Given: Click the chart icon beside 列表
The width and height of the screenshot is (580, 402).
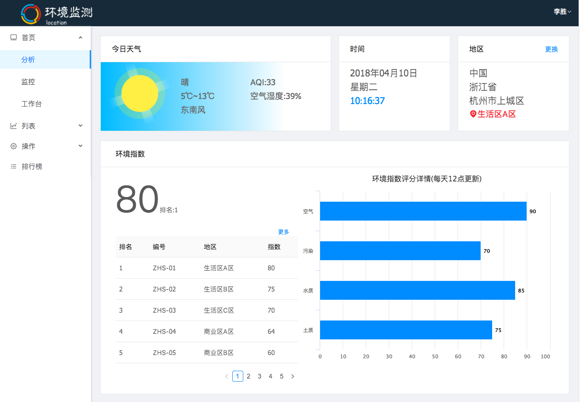Looking at the screenshot, I should [14, 126].
